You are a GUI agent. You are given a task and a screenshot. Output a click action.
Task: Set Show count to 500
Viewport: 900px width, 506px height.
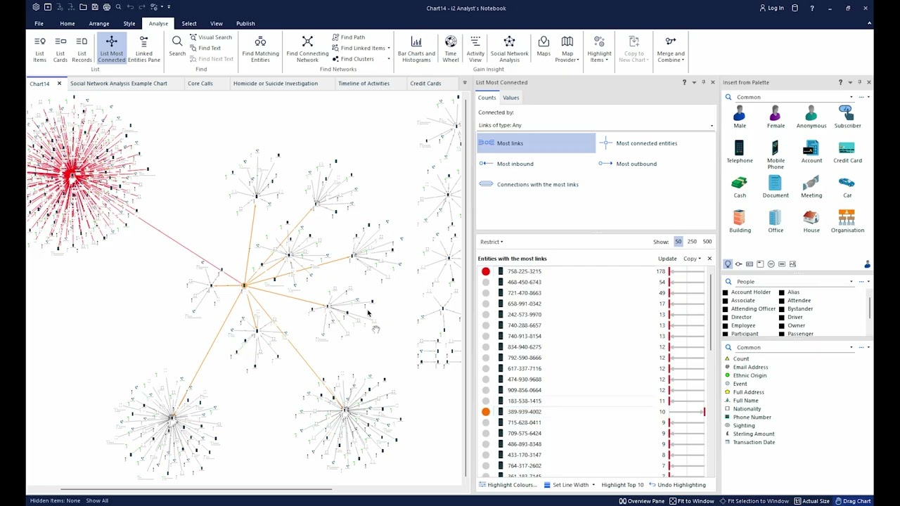707,242
